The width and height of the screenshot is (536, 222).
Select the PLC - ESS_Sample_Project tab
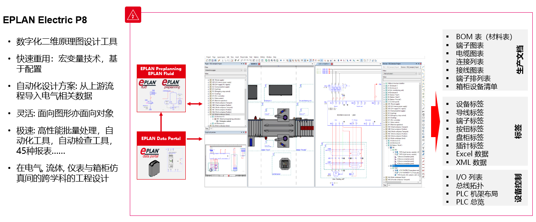[391, 67]
